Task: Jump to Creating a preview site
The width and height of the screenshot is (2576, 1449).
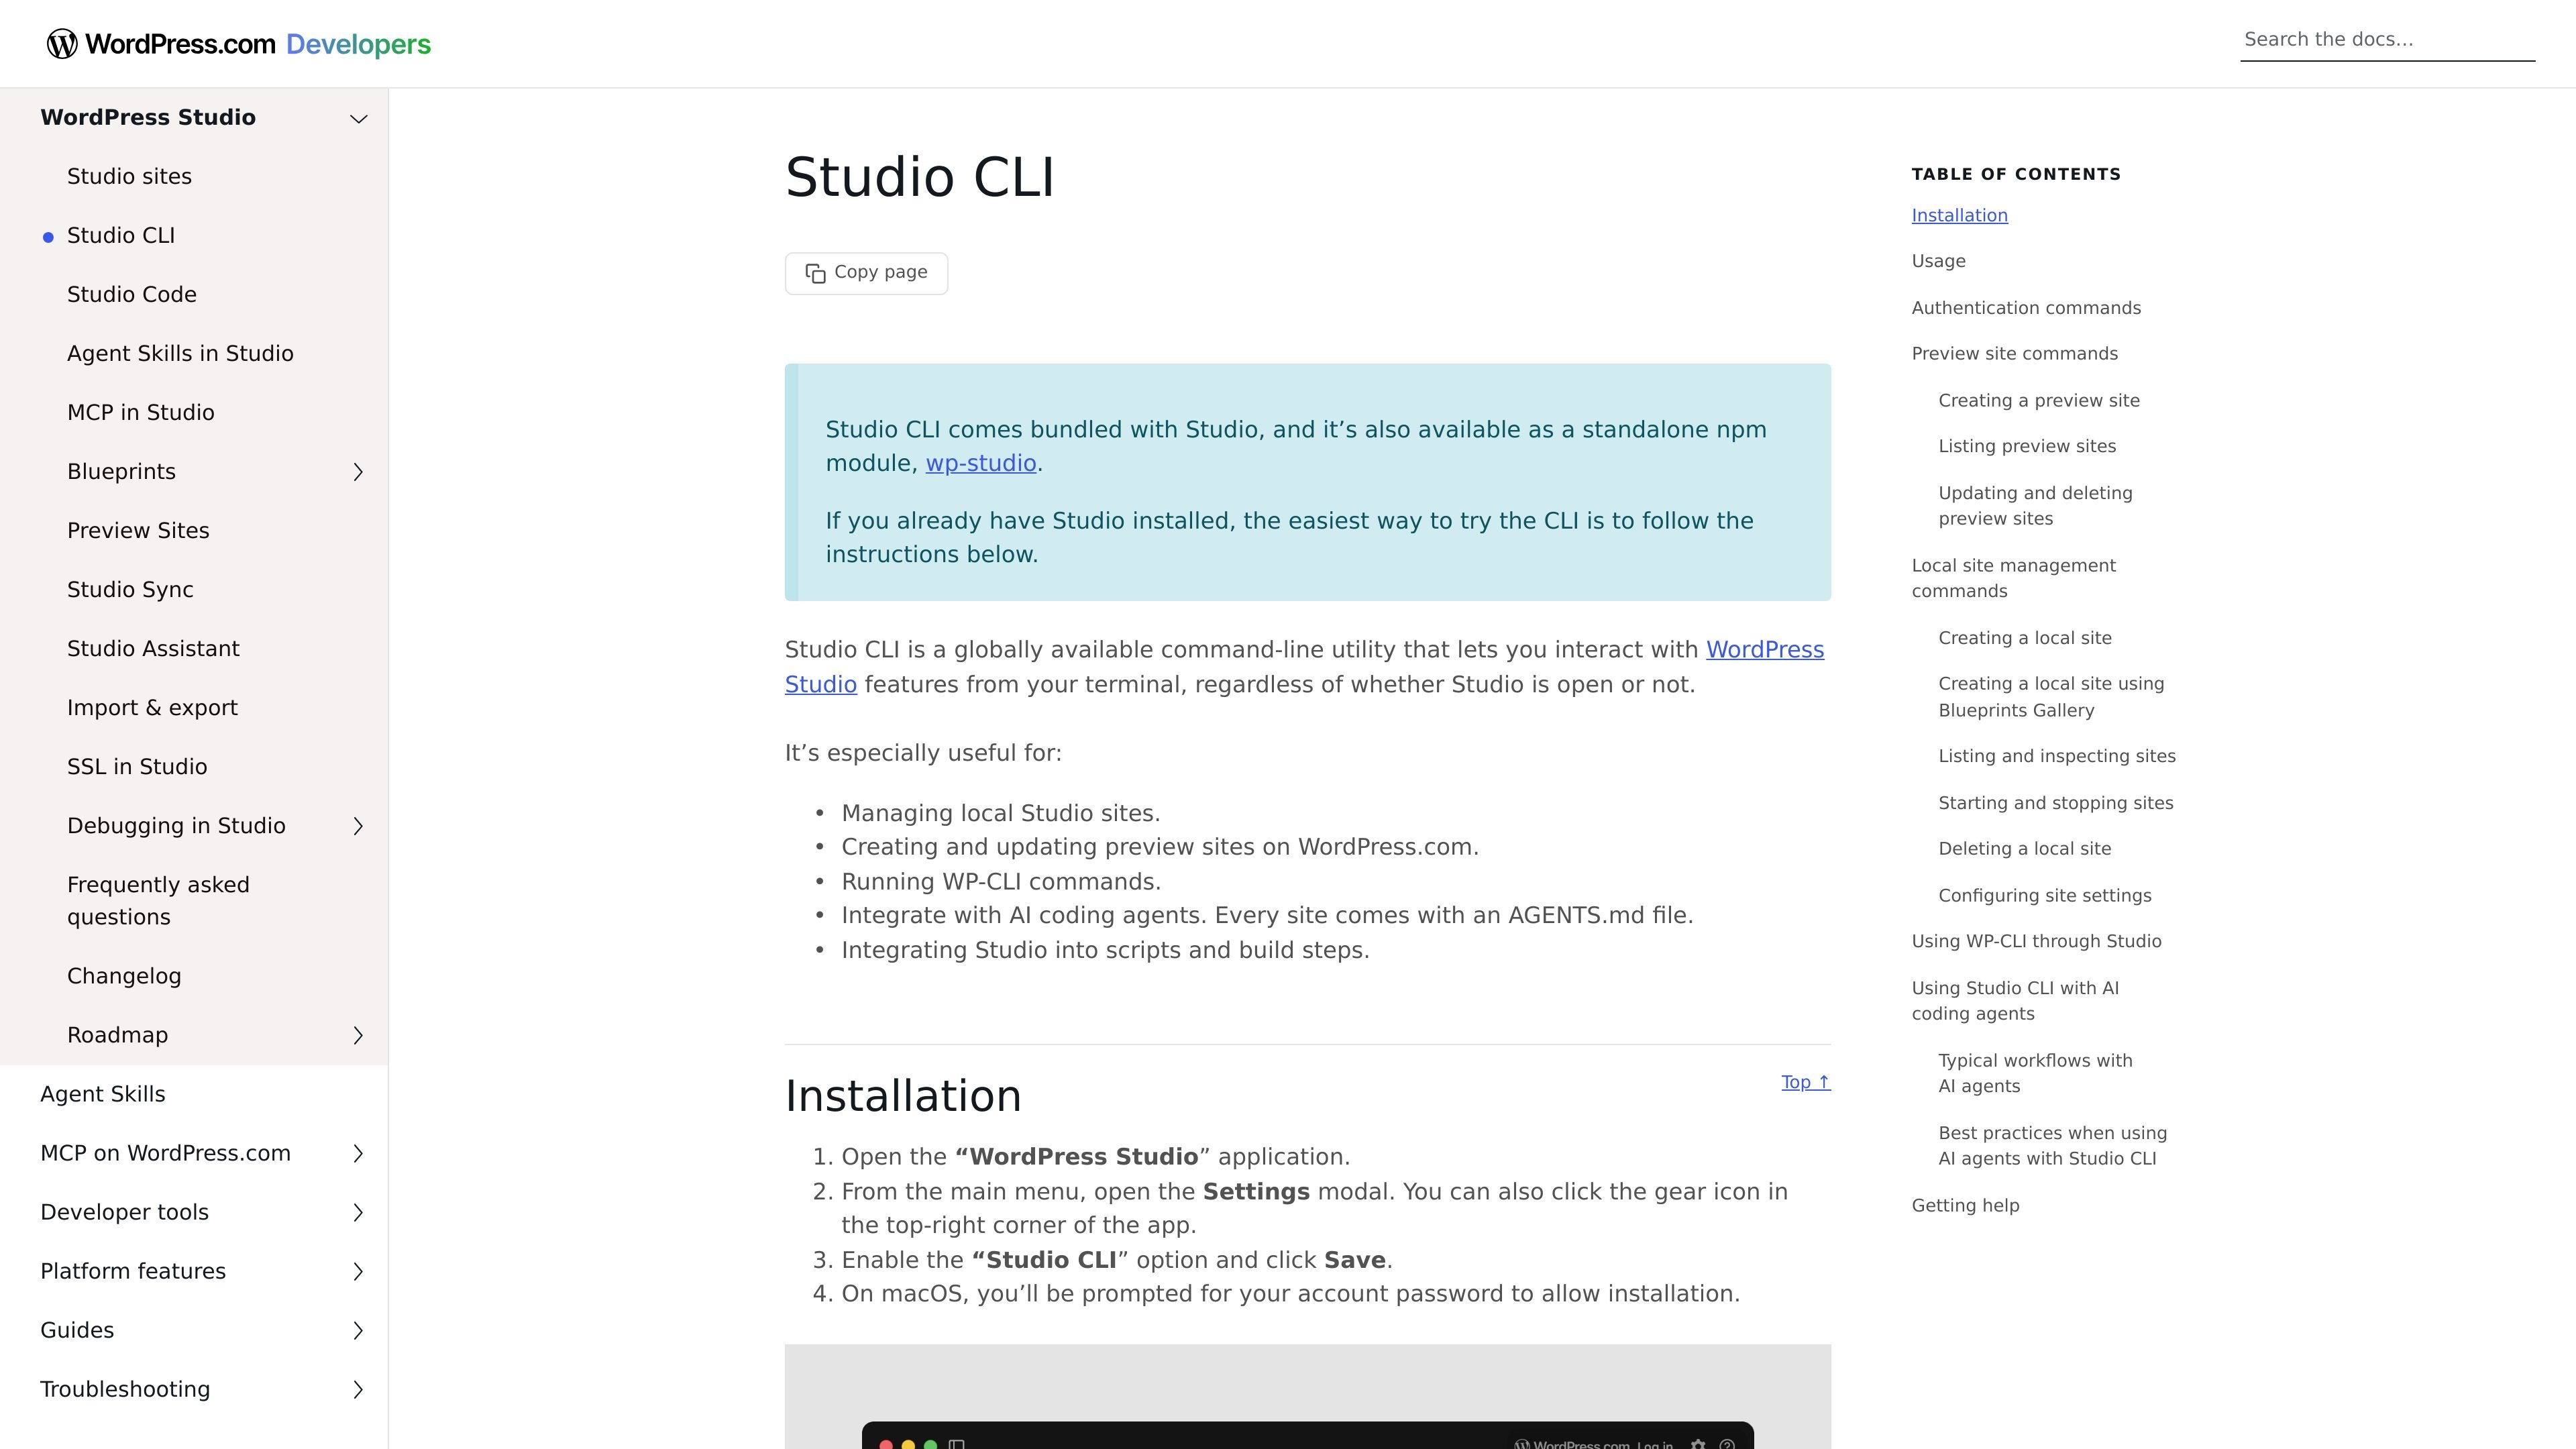Action: pos(2039,401)
